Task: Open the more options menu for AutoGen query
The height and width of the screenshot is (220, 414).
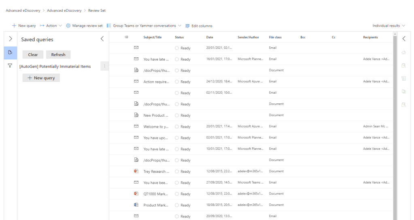Action: pos(104,66)
